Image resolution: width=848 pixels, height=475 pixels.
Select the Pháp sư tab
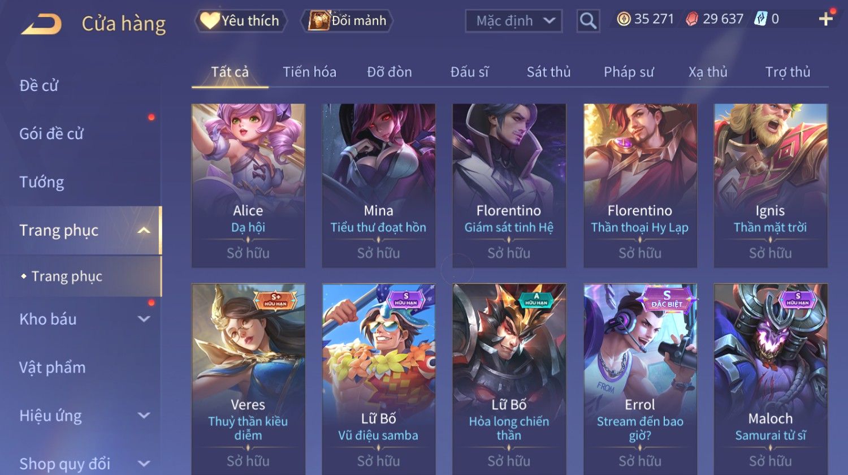629,72
